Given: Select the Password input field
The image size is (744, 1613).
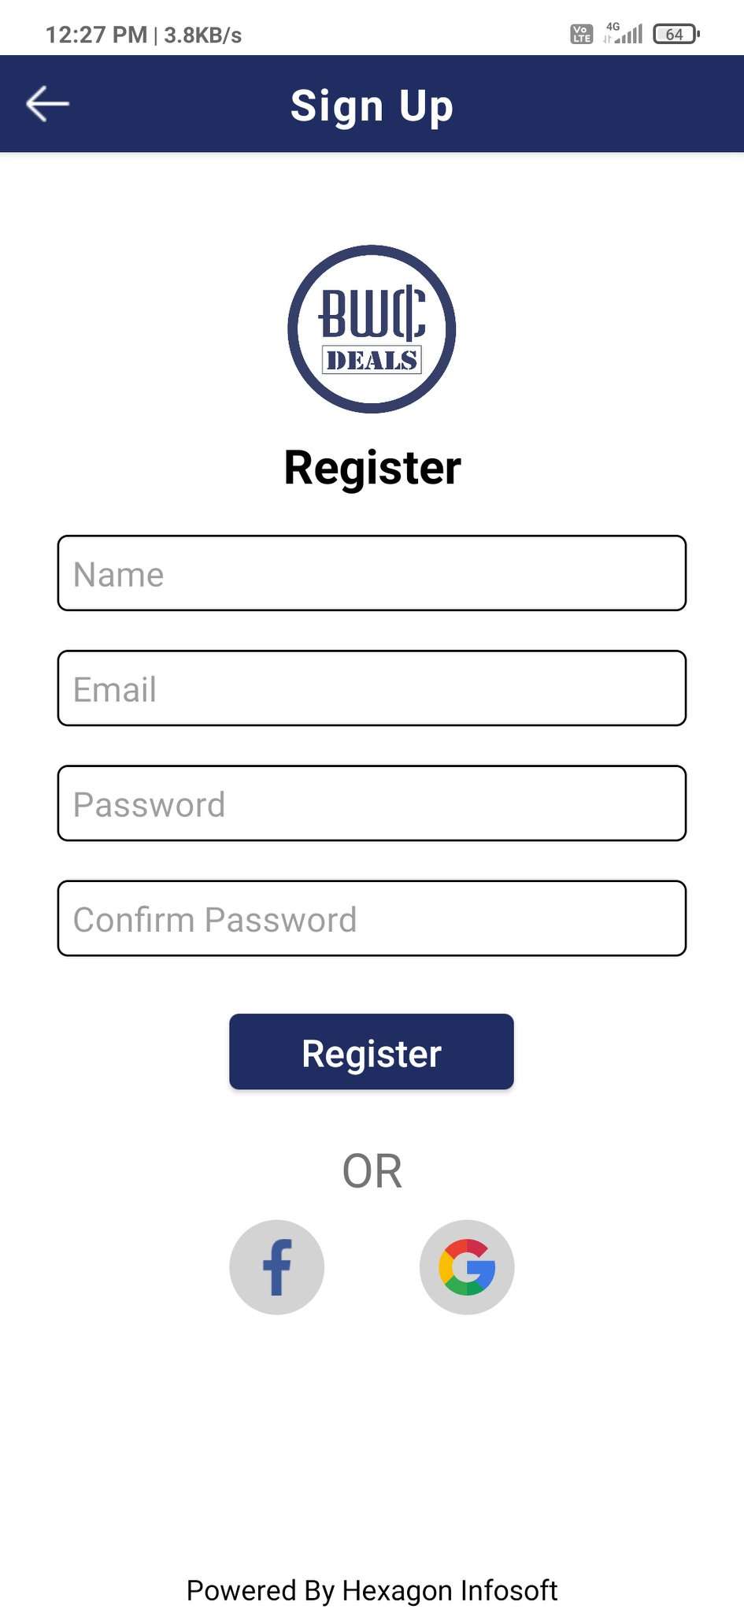Looking at the screenshot, I should (372, 803).
